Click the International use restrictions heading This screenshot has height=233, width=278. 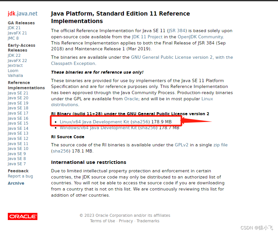(x=89, y=162)
